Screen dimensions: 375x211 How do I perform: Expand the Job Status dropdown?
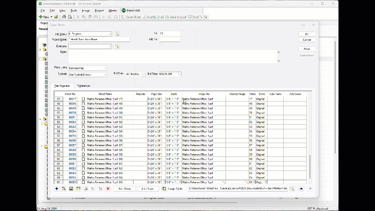point(110,34)
